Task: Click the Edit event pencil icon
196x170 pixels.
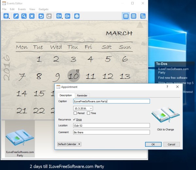Action: (16, 16)
